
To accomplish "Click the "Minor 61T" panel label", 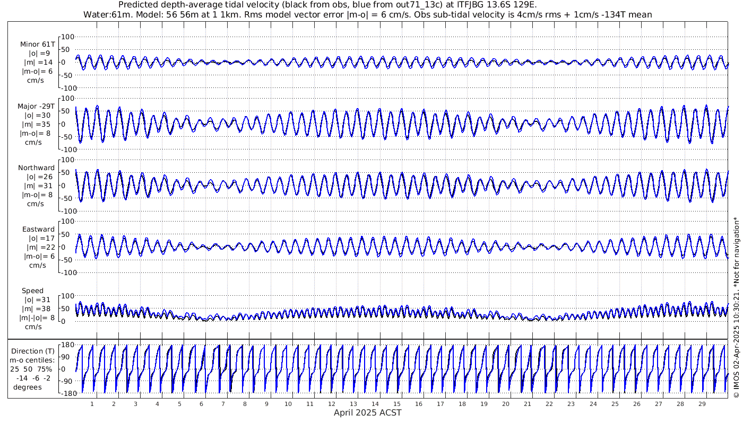I will point(37,45).
